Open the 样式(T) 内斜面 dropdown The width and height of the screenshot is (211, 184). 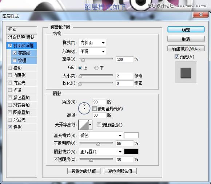point(92,43)
